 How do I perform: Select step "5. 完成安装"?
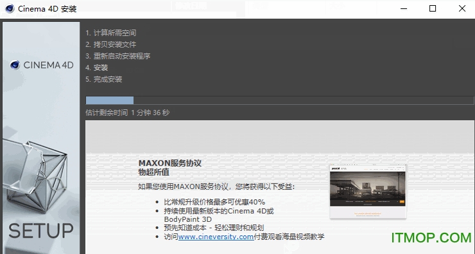tap(104, 79)
